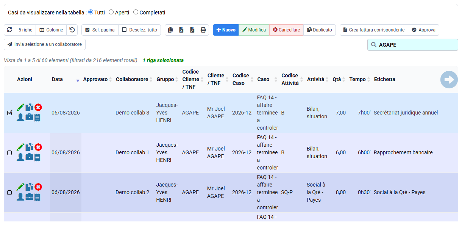Red delete icon in Demo collab 1 row
This screenshot has height=229, width=462.
point(38,147)
